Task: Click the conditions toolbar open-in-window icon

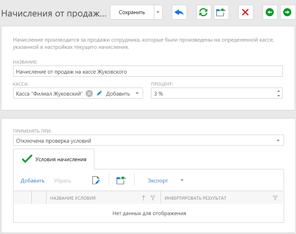Action: (x=121, y=180)
